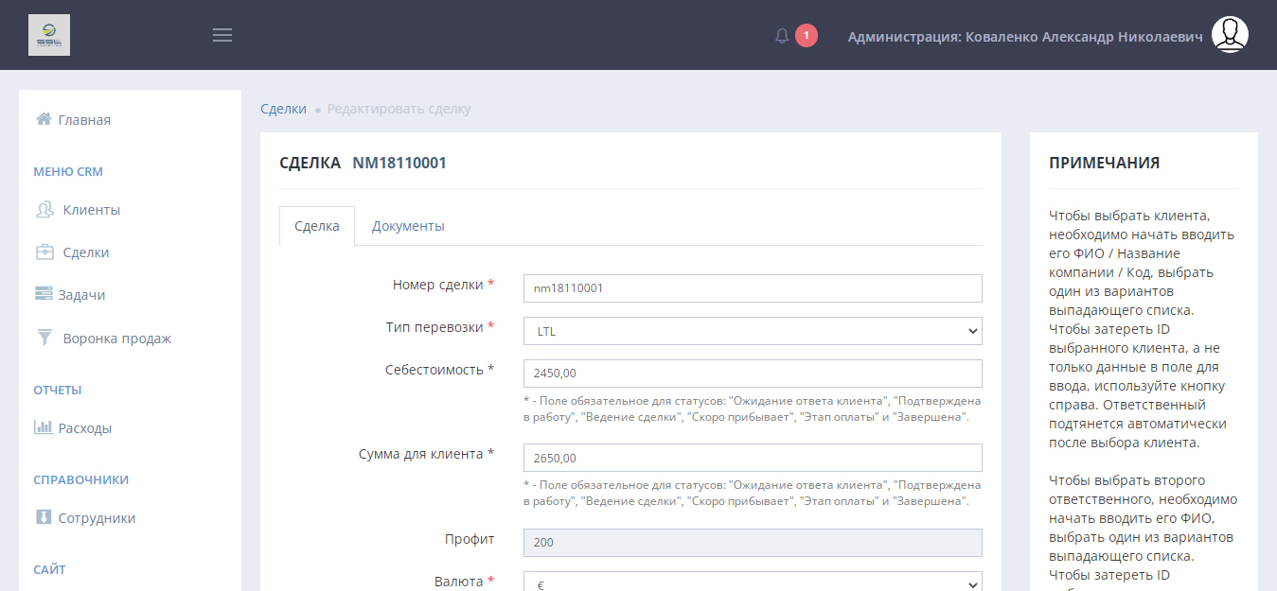The width and height of the screenshot is (1277, 591).
Task: Toggle the hamburger sidebar menu
Action: pyautogui.click(x=222, y=35)
